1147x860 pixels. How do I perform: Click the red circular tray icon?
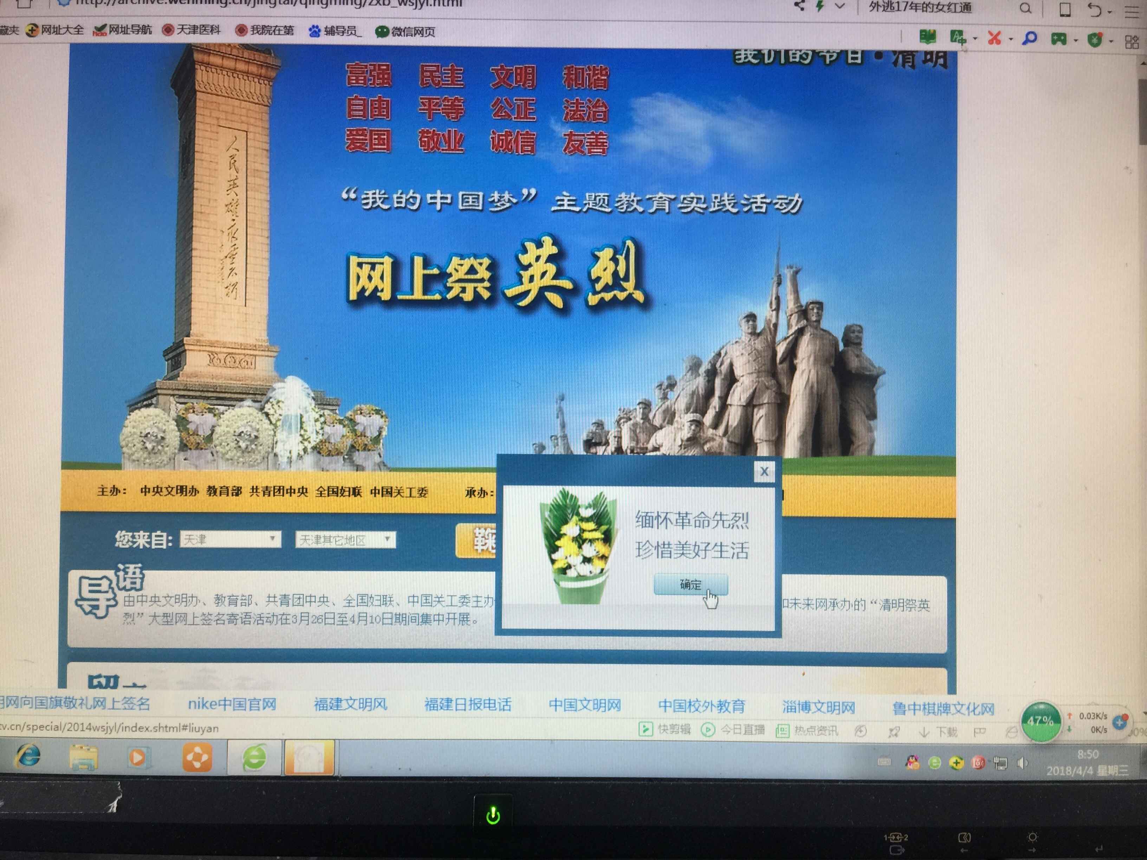click(x=978, y=763)
